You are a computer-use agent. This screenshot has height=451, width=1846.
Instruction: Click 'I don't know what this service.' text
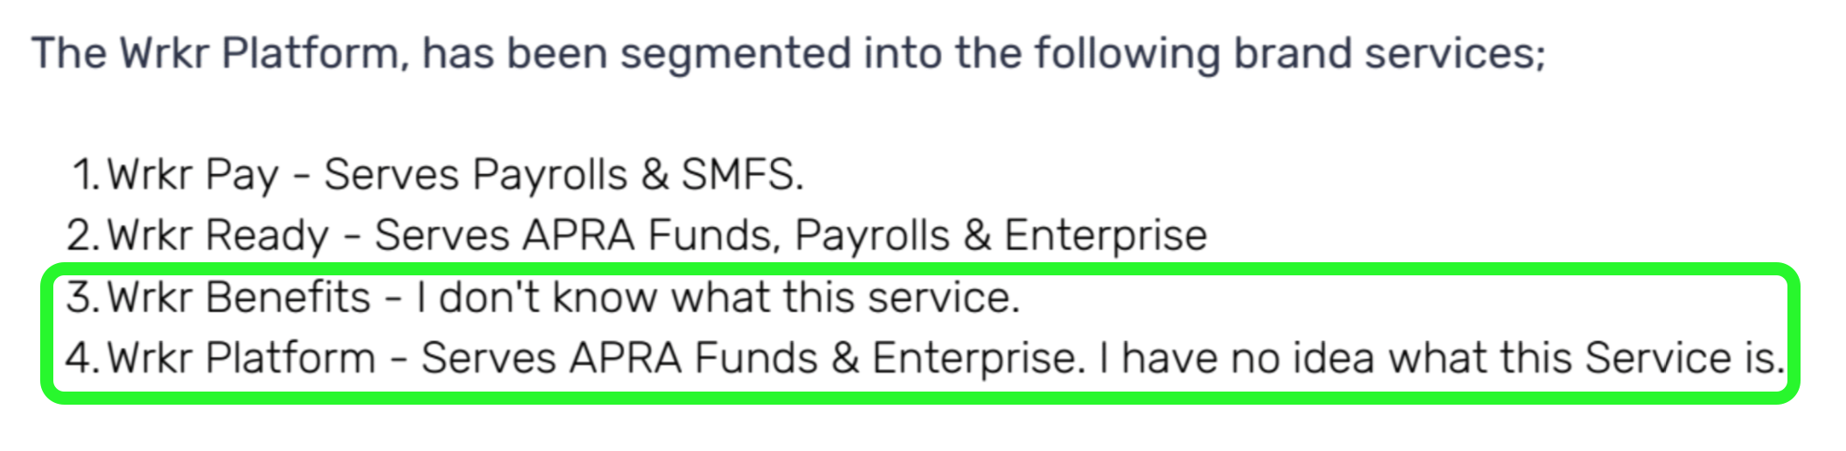click(x=718, y=297)
